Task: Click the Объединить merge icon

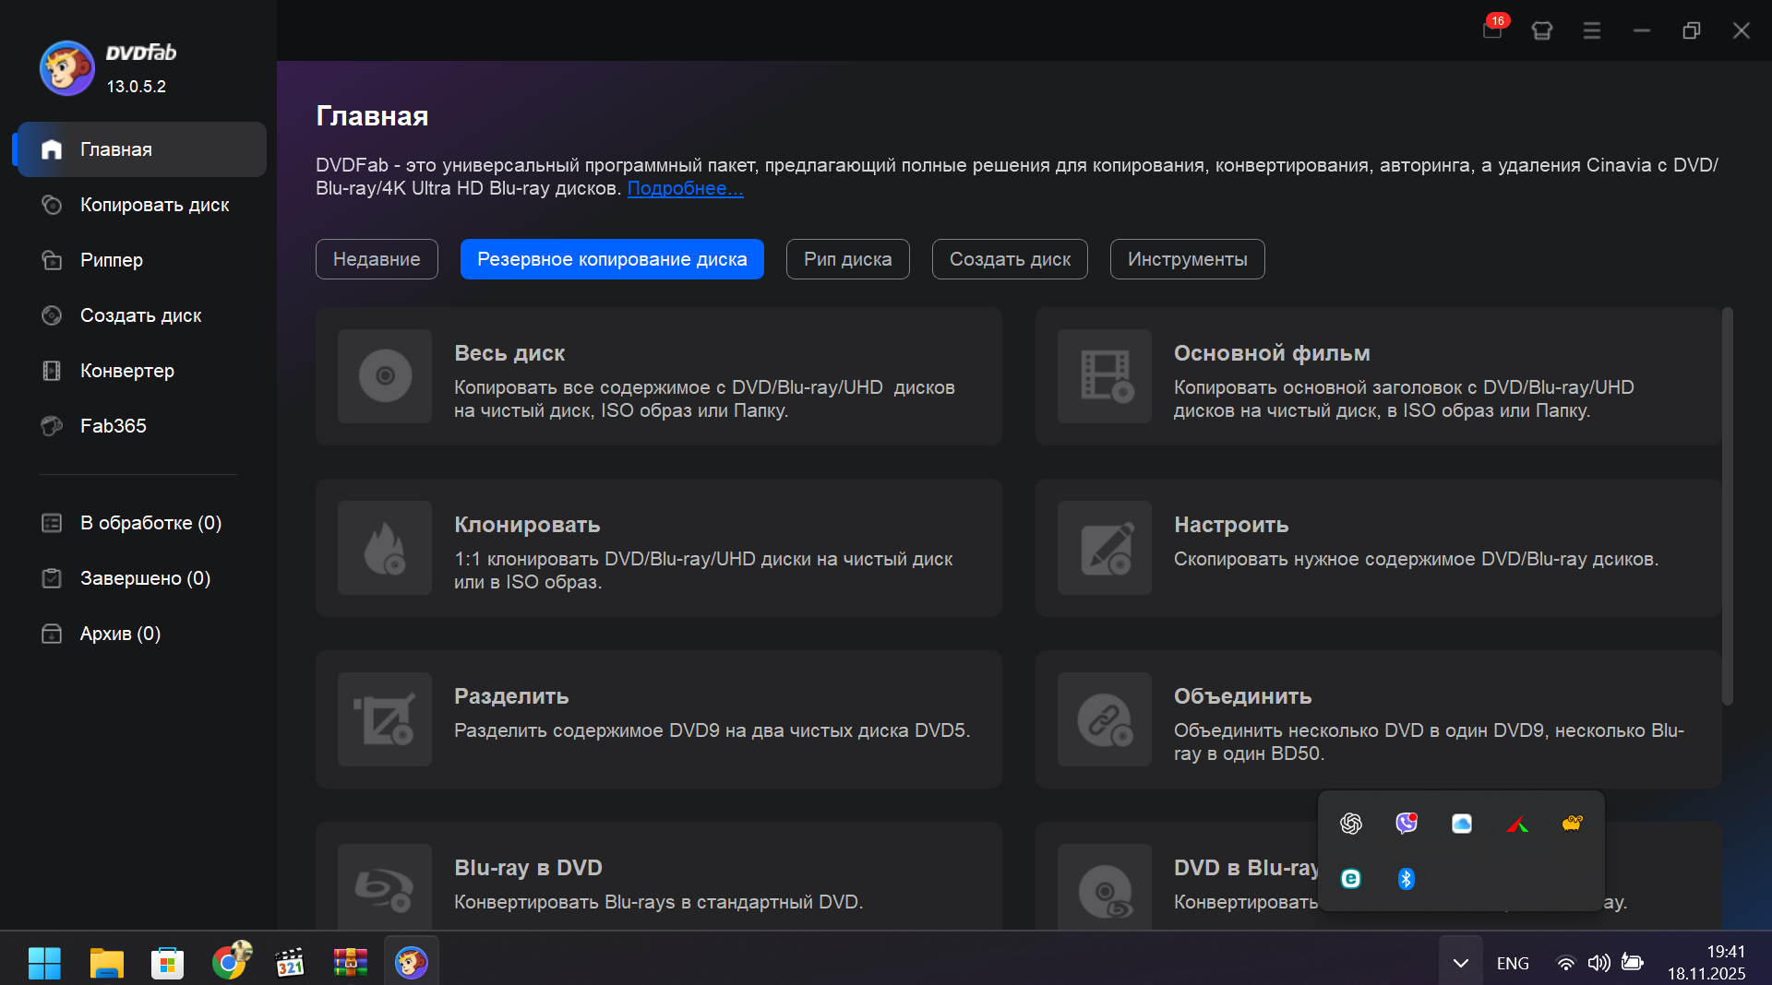Action: click(1105, 719)
